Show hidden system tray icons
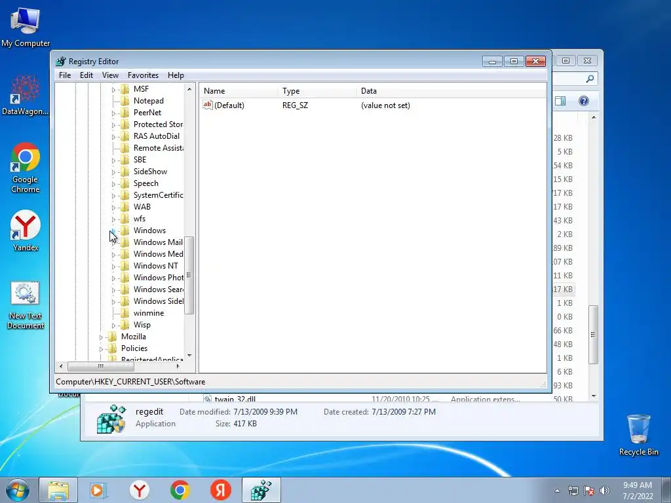The image size is (671, 503). pyautogui.click(x=557, y=491)
